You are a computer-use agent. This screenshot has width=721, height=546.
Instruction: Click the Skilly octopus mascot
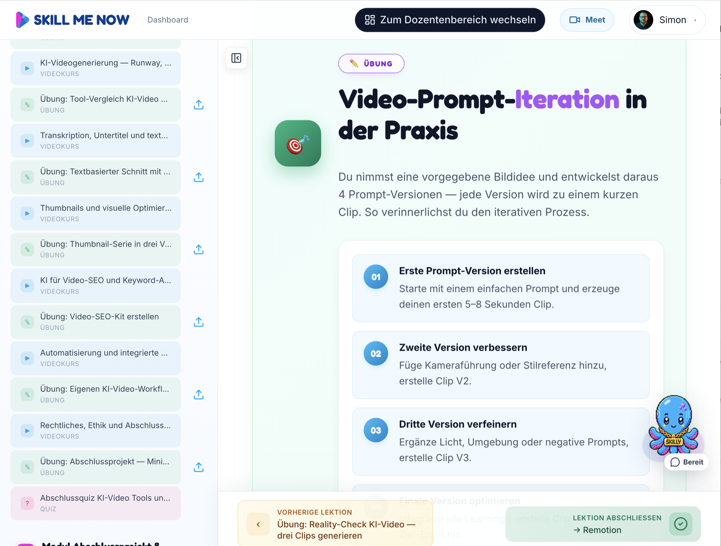click(673, 425)
